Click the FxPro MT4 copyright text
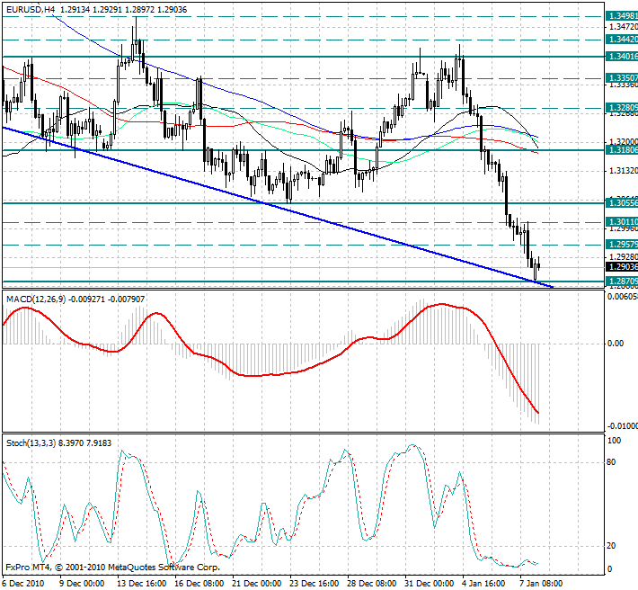The height and width of the screenshot is (590, 638). pos(112,568)
